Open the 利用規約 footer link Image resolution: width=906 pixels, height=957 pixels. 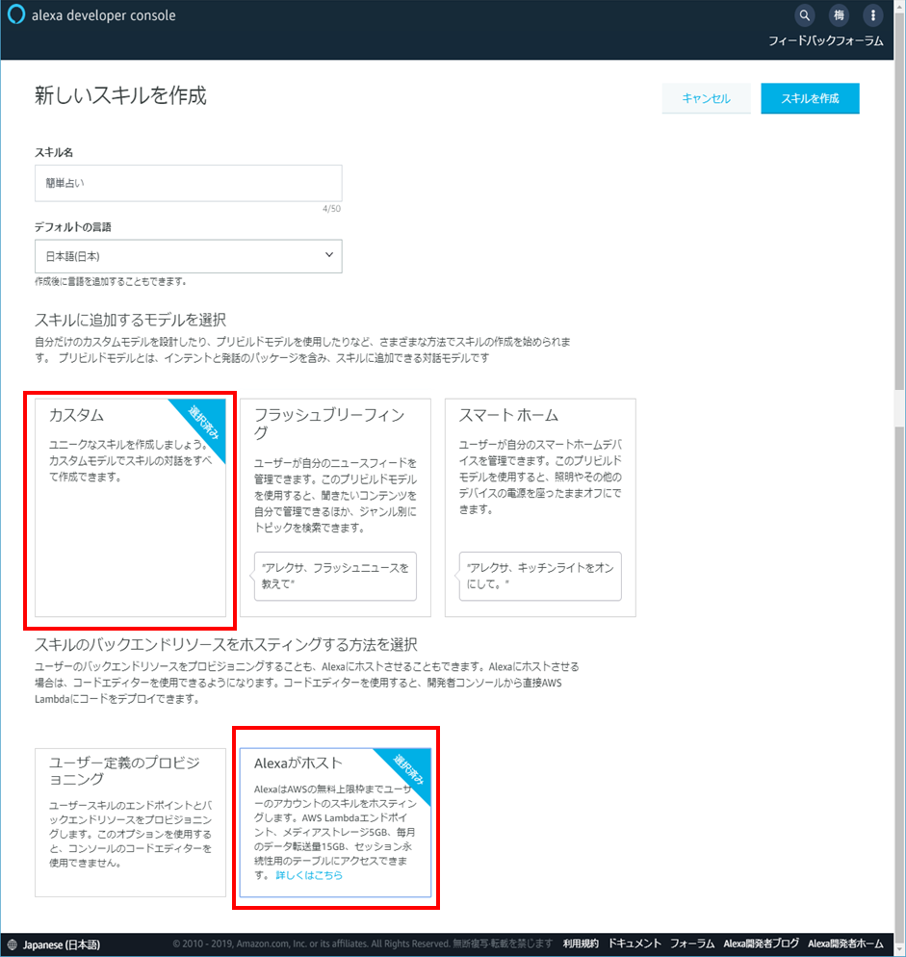581,944
